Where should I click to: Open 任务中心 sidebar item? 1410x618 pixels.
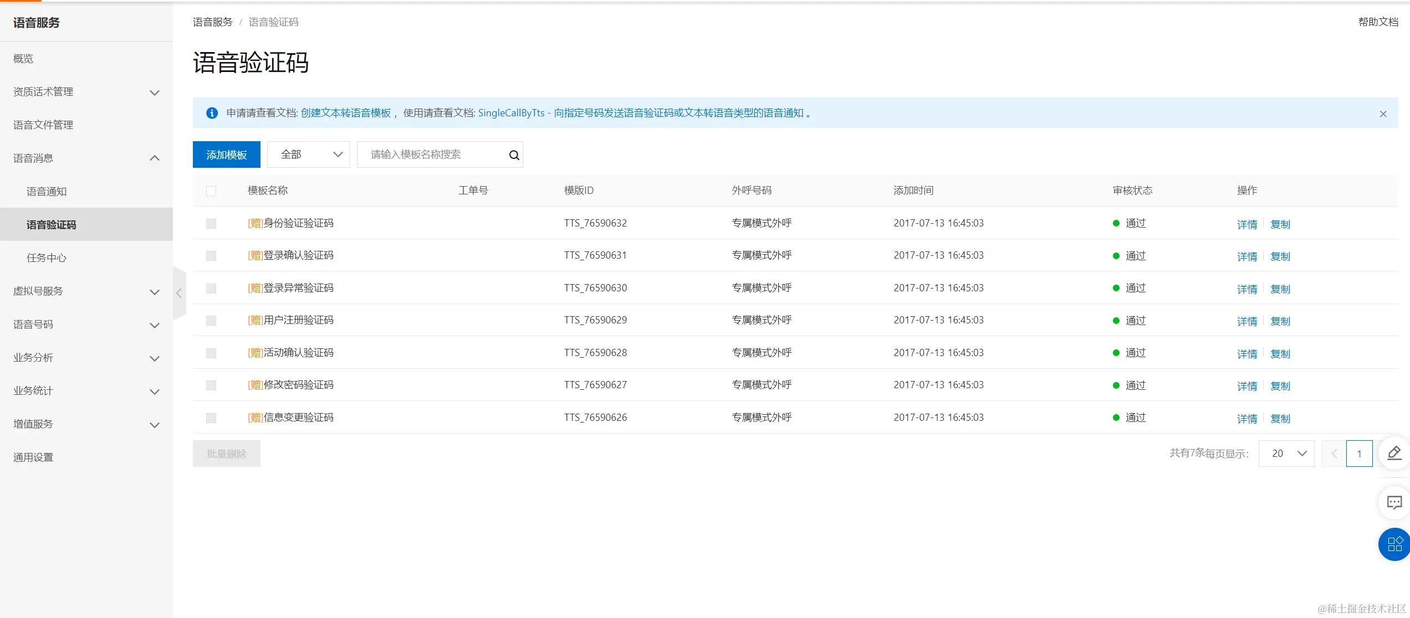point(47,258)
